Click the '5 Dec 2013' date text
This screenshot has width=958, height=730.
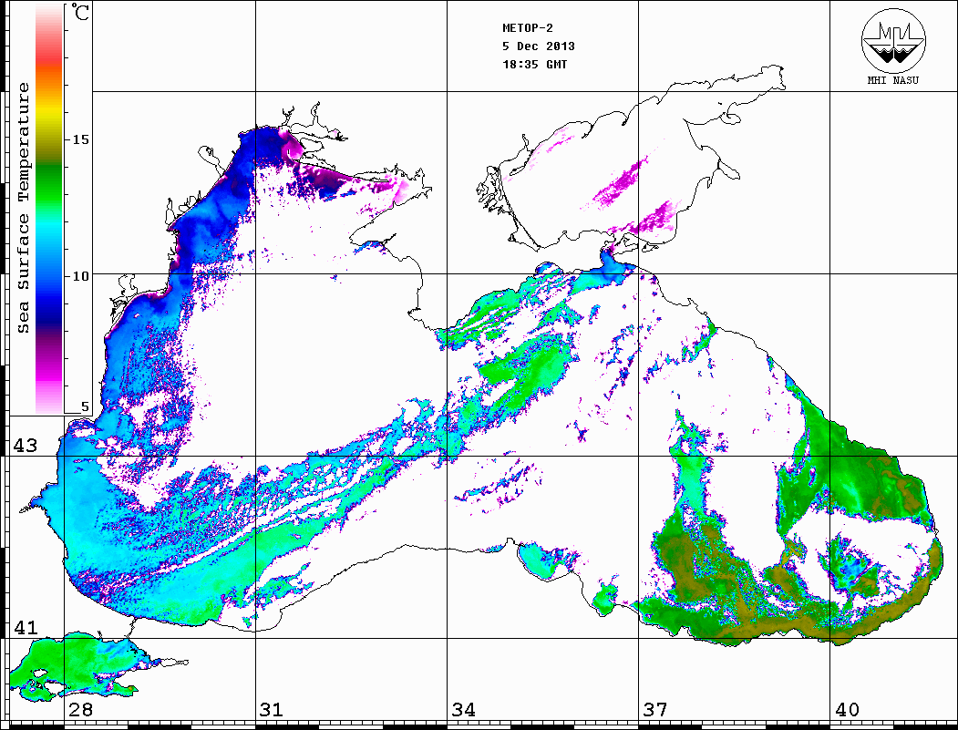pos(539,46)
